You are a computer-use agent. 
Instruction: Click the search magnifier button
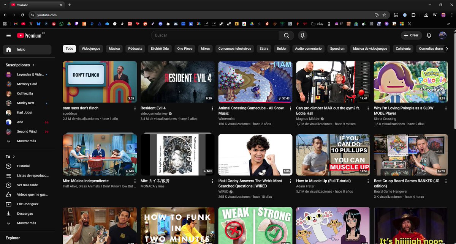(x=286, y=35)
